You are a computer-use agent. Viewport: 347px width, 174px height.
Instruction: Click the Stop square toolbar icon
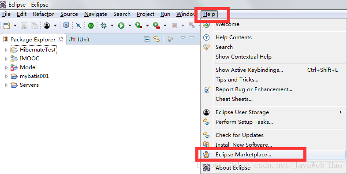click(174, 26)
